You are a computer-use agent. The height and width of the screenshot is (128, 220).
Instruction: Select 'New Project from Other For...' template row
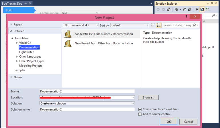point(101,43)
